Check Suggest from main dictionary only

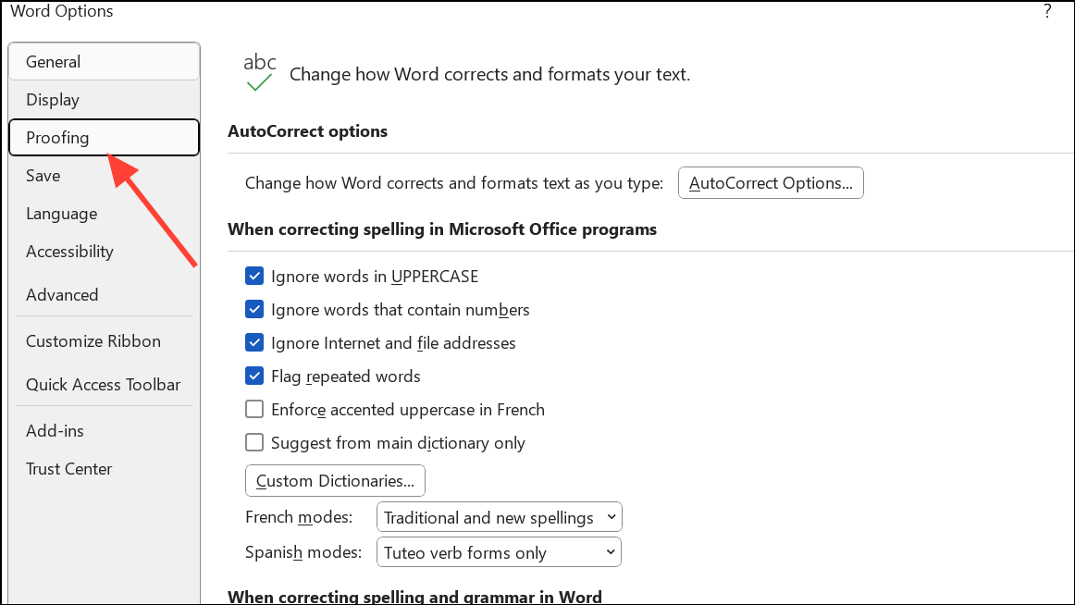254,442
